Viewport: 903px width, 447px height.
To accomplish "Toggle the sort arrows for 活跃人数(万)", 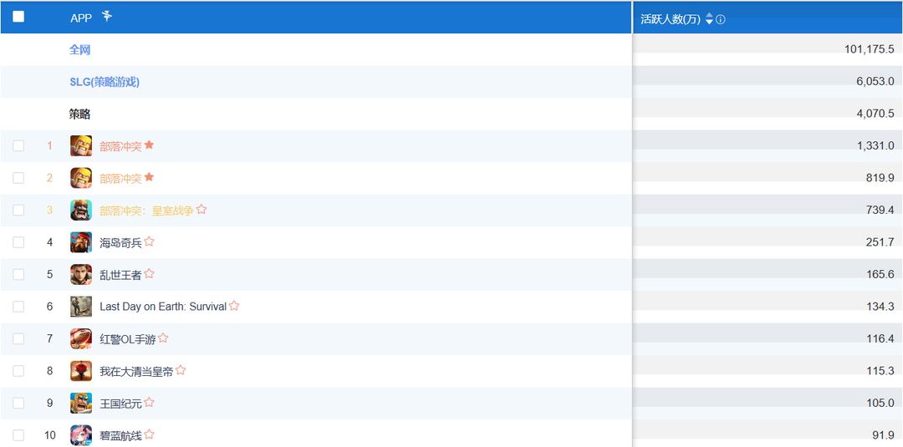I will [x=709, y=19].
